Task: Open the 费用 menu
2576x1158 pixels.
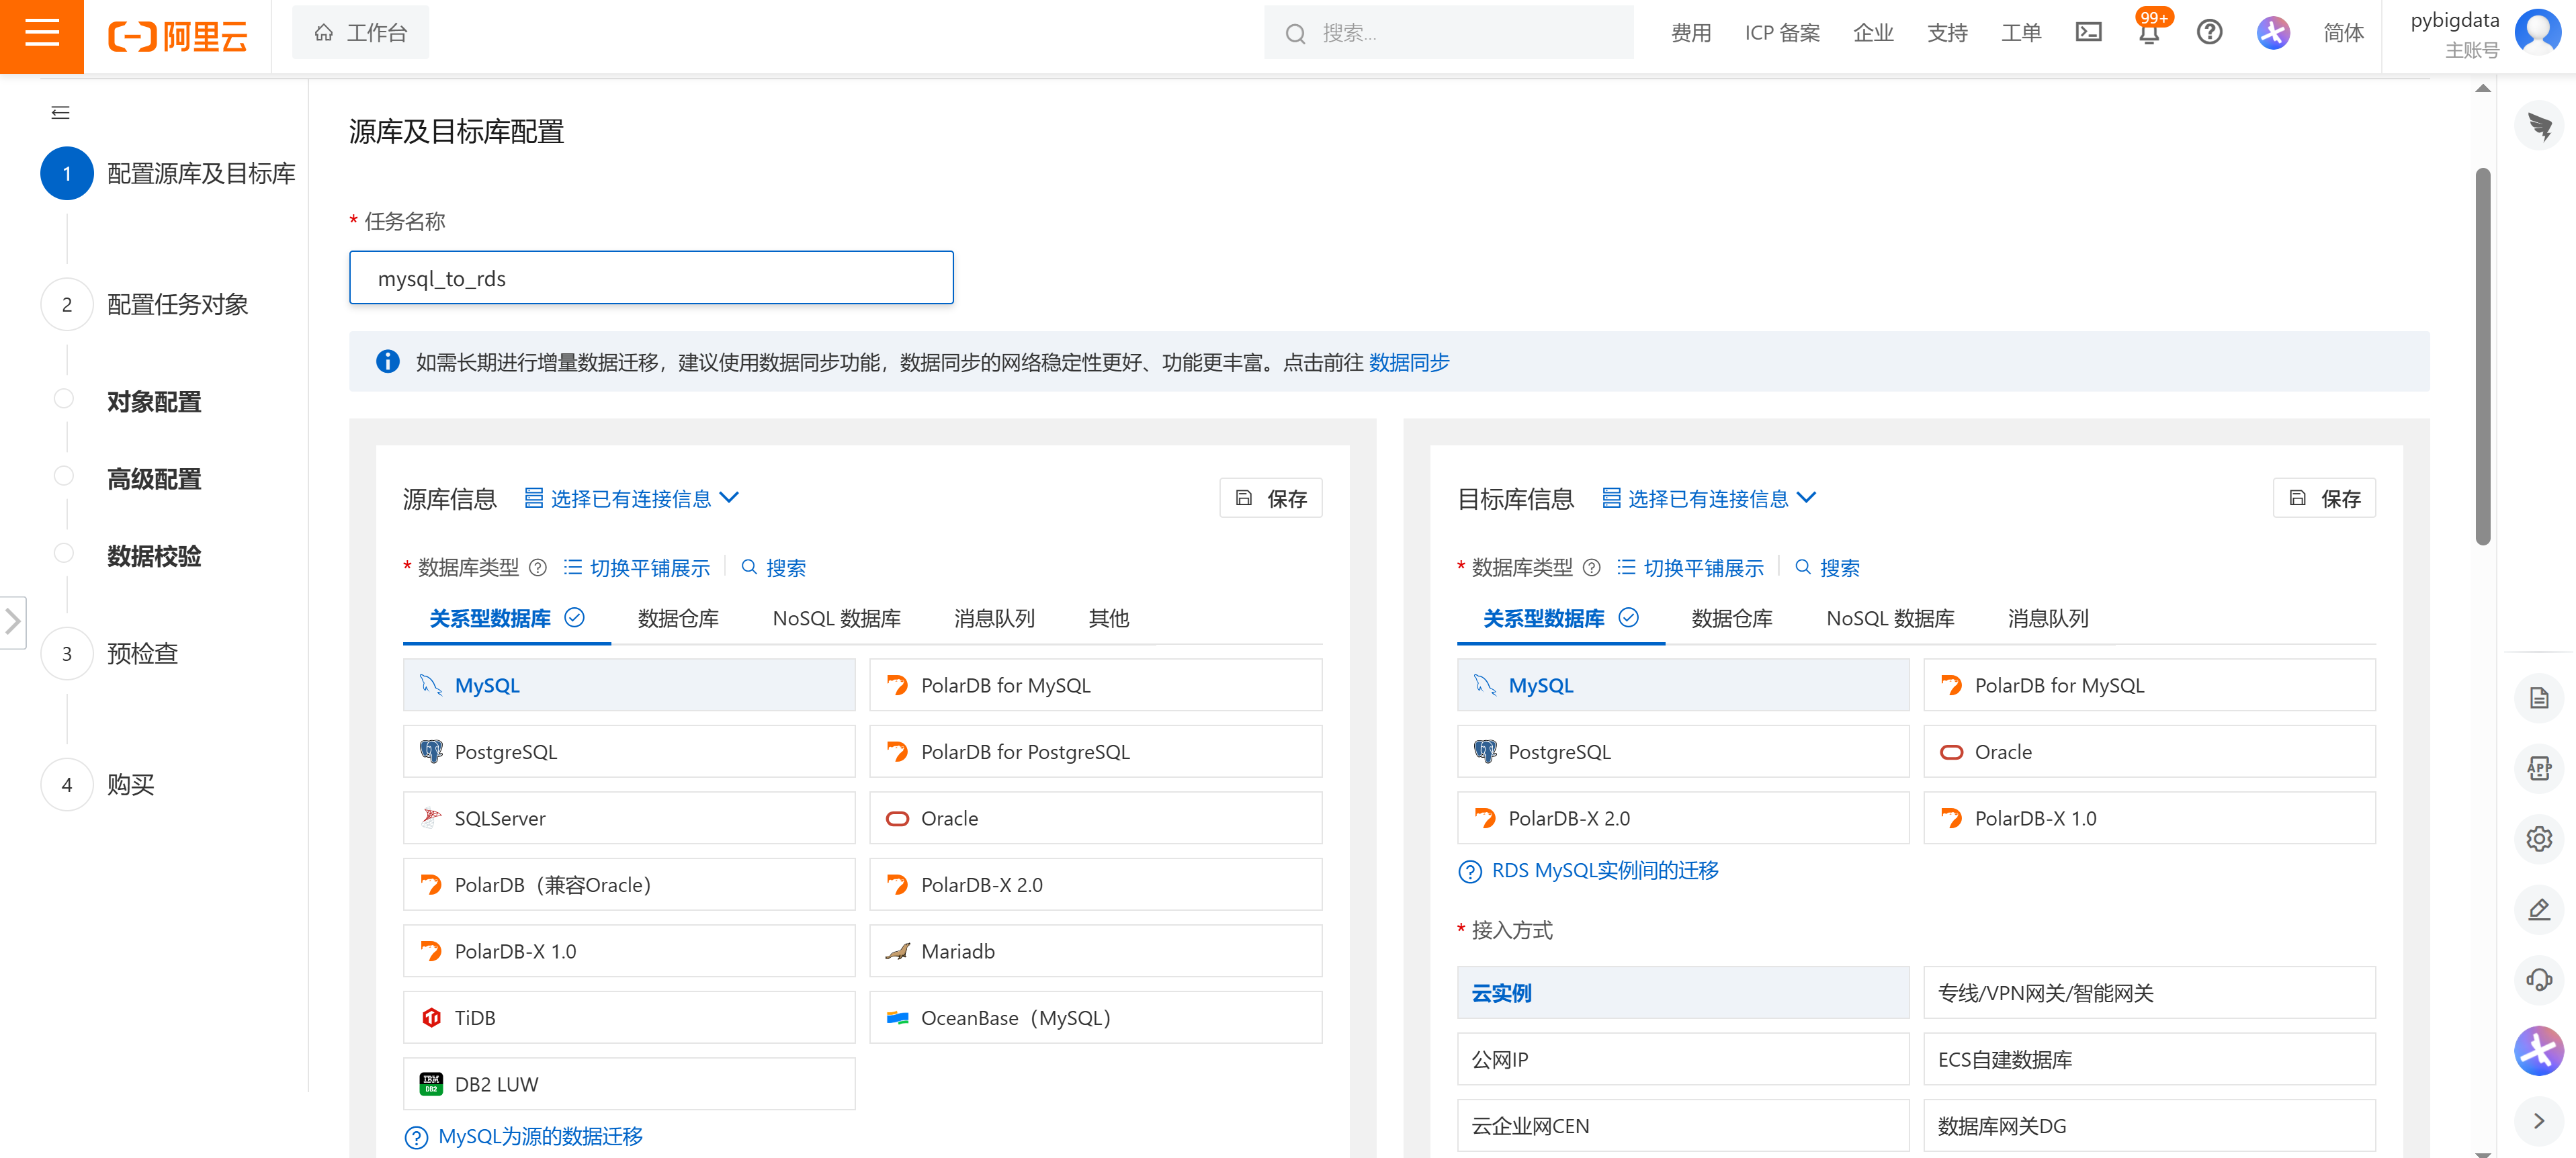Action: [1691, 33]
